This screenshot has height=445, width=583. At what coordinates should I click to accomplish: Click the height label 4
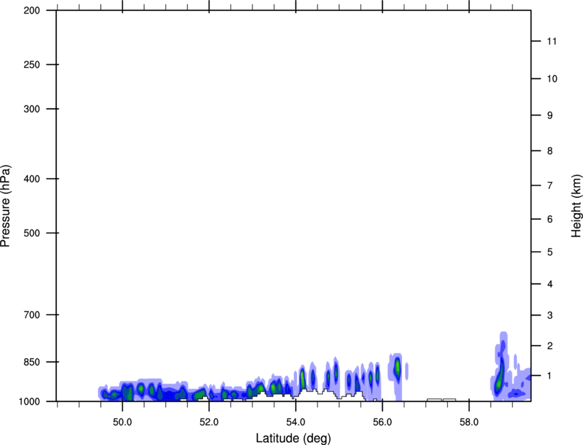pyautogui.click(x=550, y=284)
